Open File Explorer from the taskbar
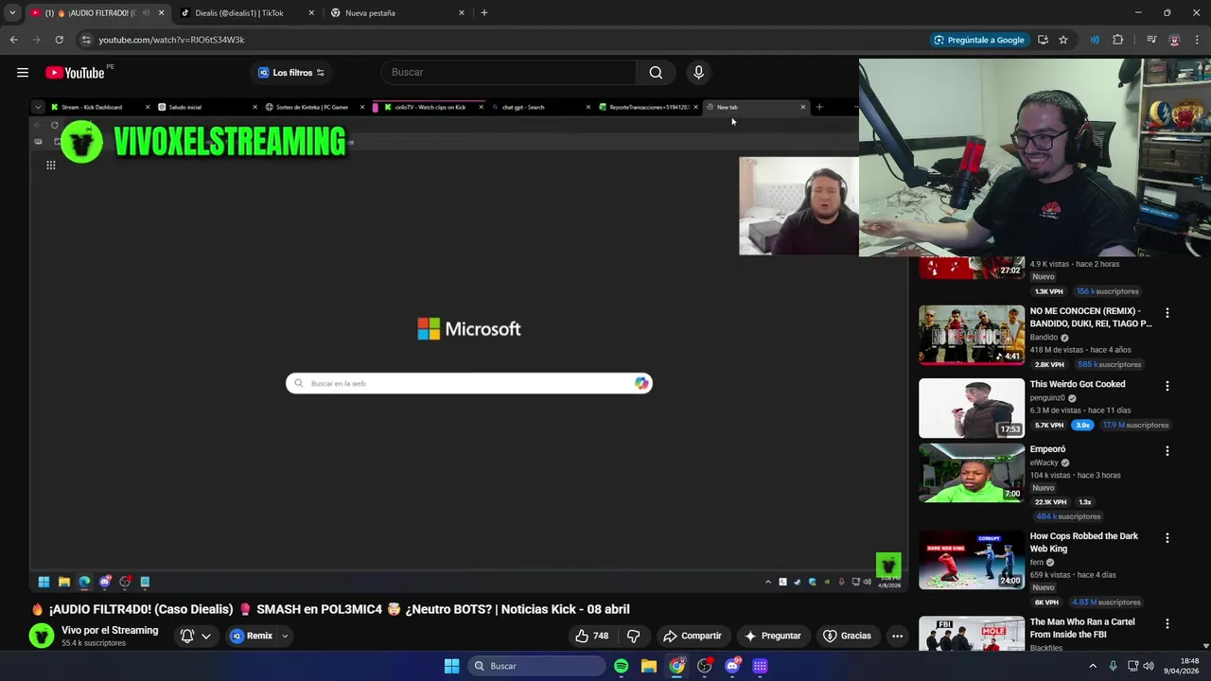The height and width of the screenshot is (681, 1211). pos(649,666)
